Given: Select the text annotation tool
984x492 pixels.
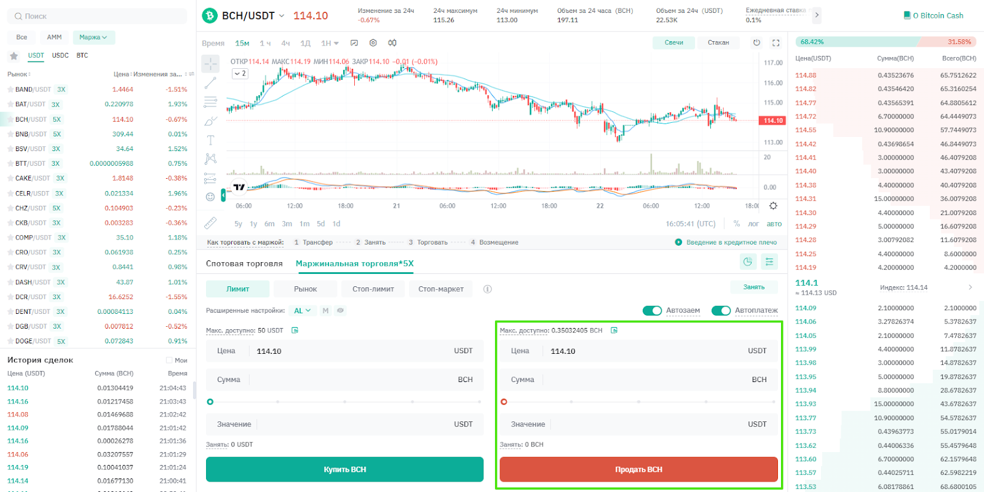Looking at the screenshot, I should pos(210,140).
